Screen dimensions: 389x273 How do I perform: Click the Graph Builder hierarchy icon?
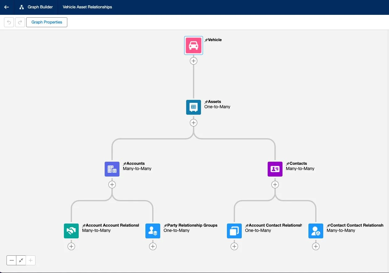[x=22, y=7]
